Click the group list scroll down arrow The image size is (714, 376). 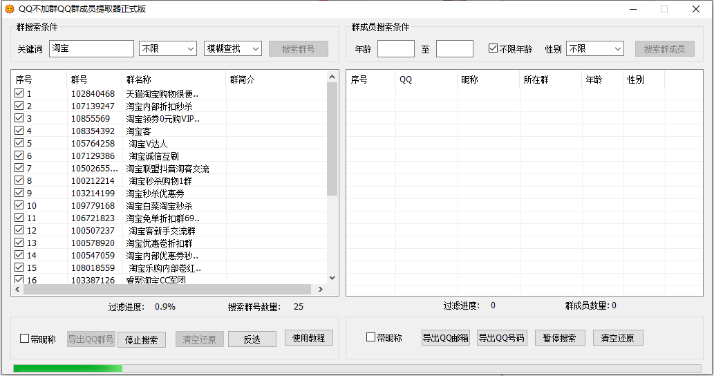click(x=332, y=278)
